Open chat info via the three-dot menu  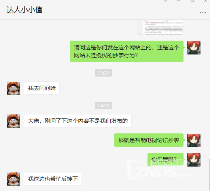[203, 13]
